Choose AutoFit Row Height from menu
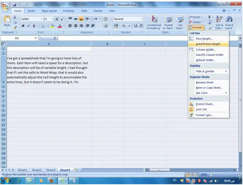This screenshot has height=185, width=243. tap(208, 44)
